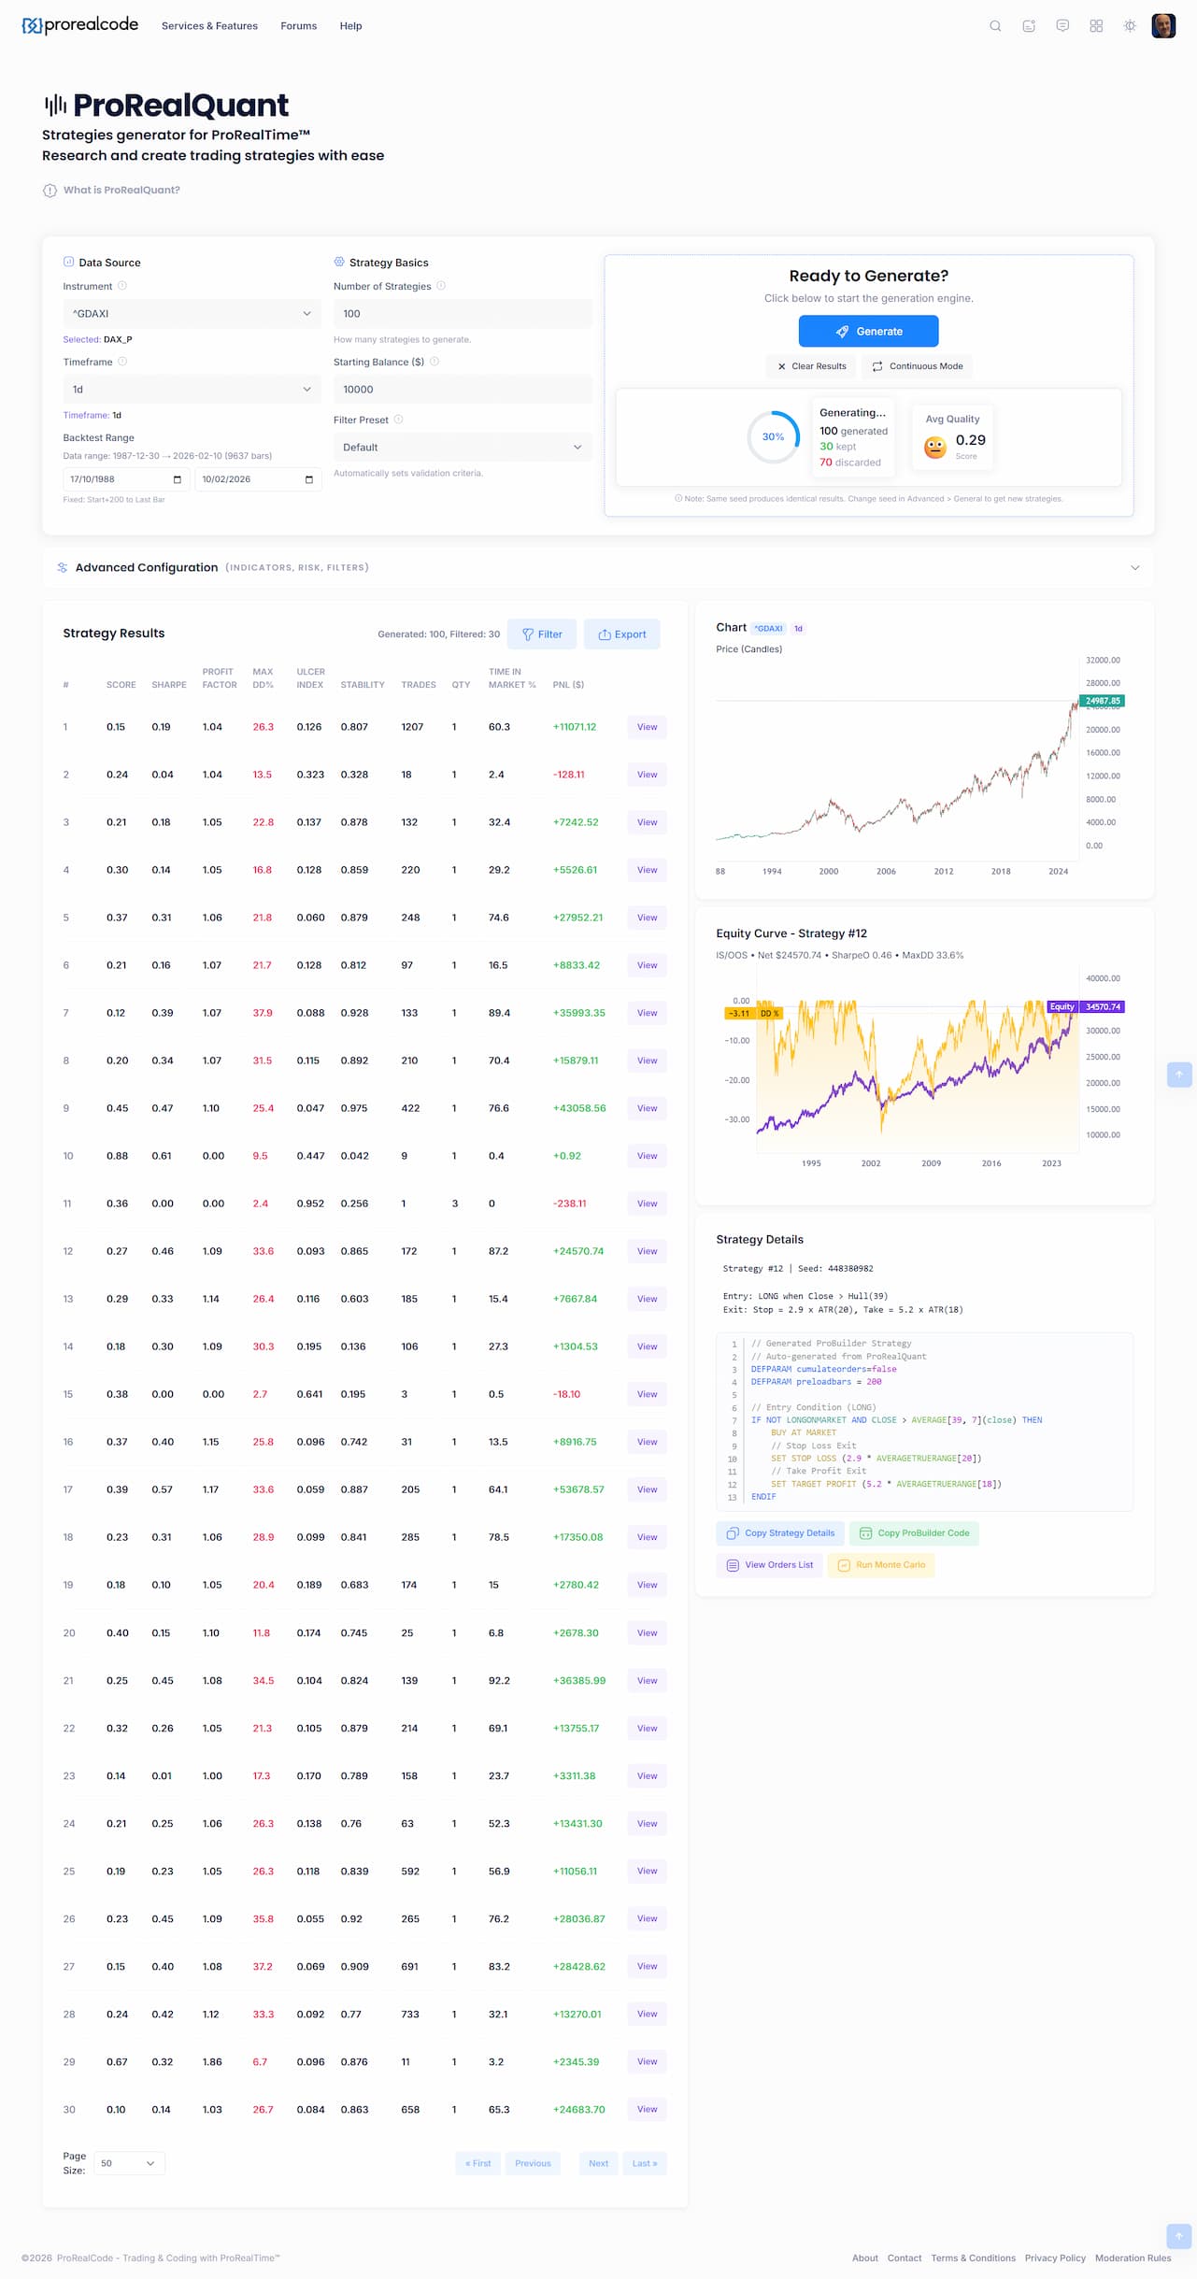Viewport: 1197px width, 2279px height.
Task: Open Services & Features menu
Action: (209, 26)
